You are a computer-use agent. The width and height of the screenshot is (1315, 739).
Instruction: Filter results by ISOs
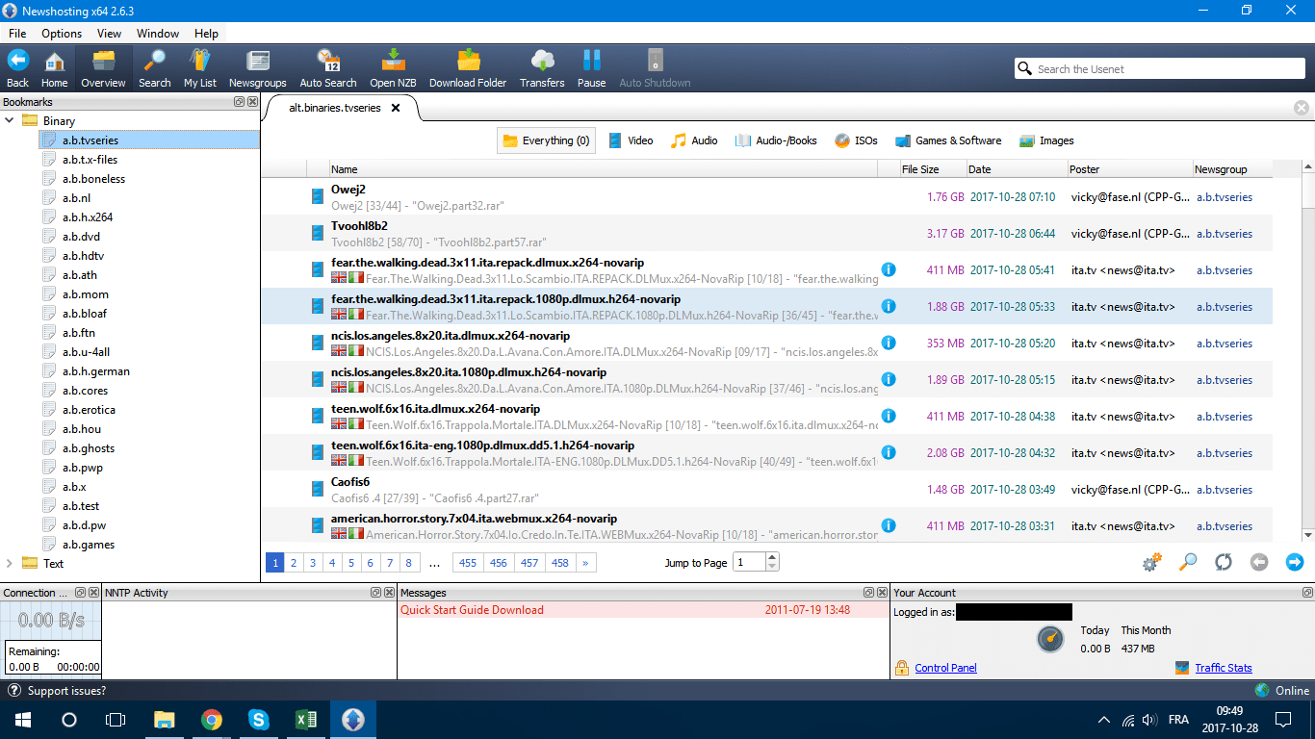point(856,140)
